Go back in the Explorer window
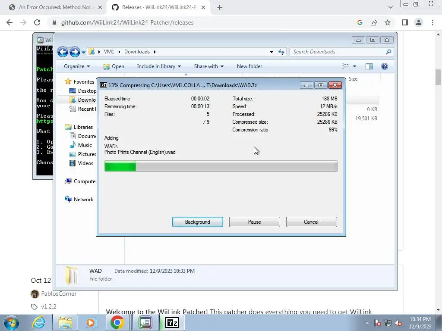The image size is (442, 331). point(63,52)
